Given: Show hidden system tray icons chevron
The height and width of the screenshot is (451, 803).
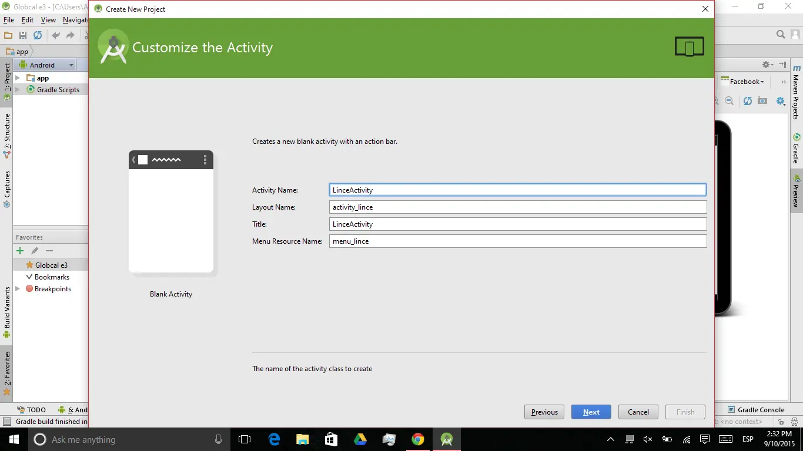Looking at the screenshot, I should coord(611,439).
